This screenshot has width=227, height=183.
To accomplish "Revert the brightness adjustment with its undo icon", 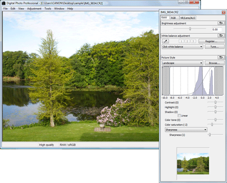I will tap(221, 23).
